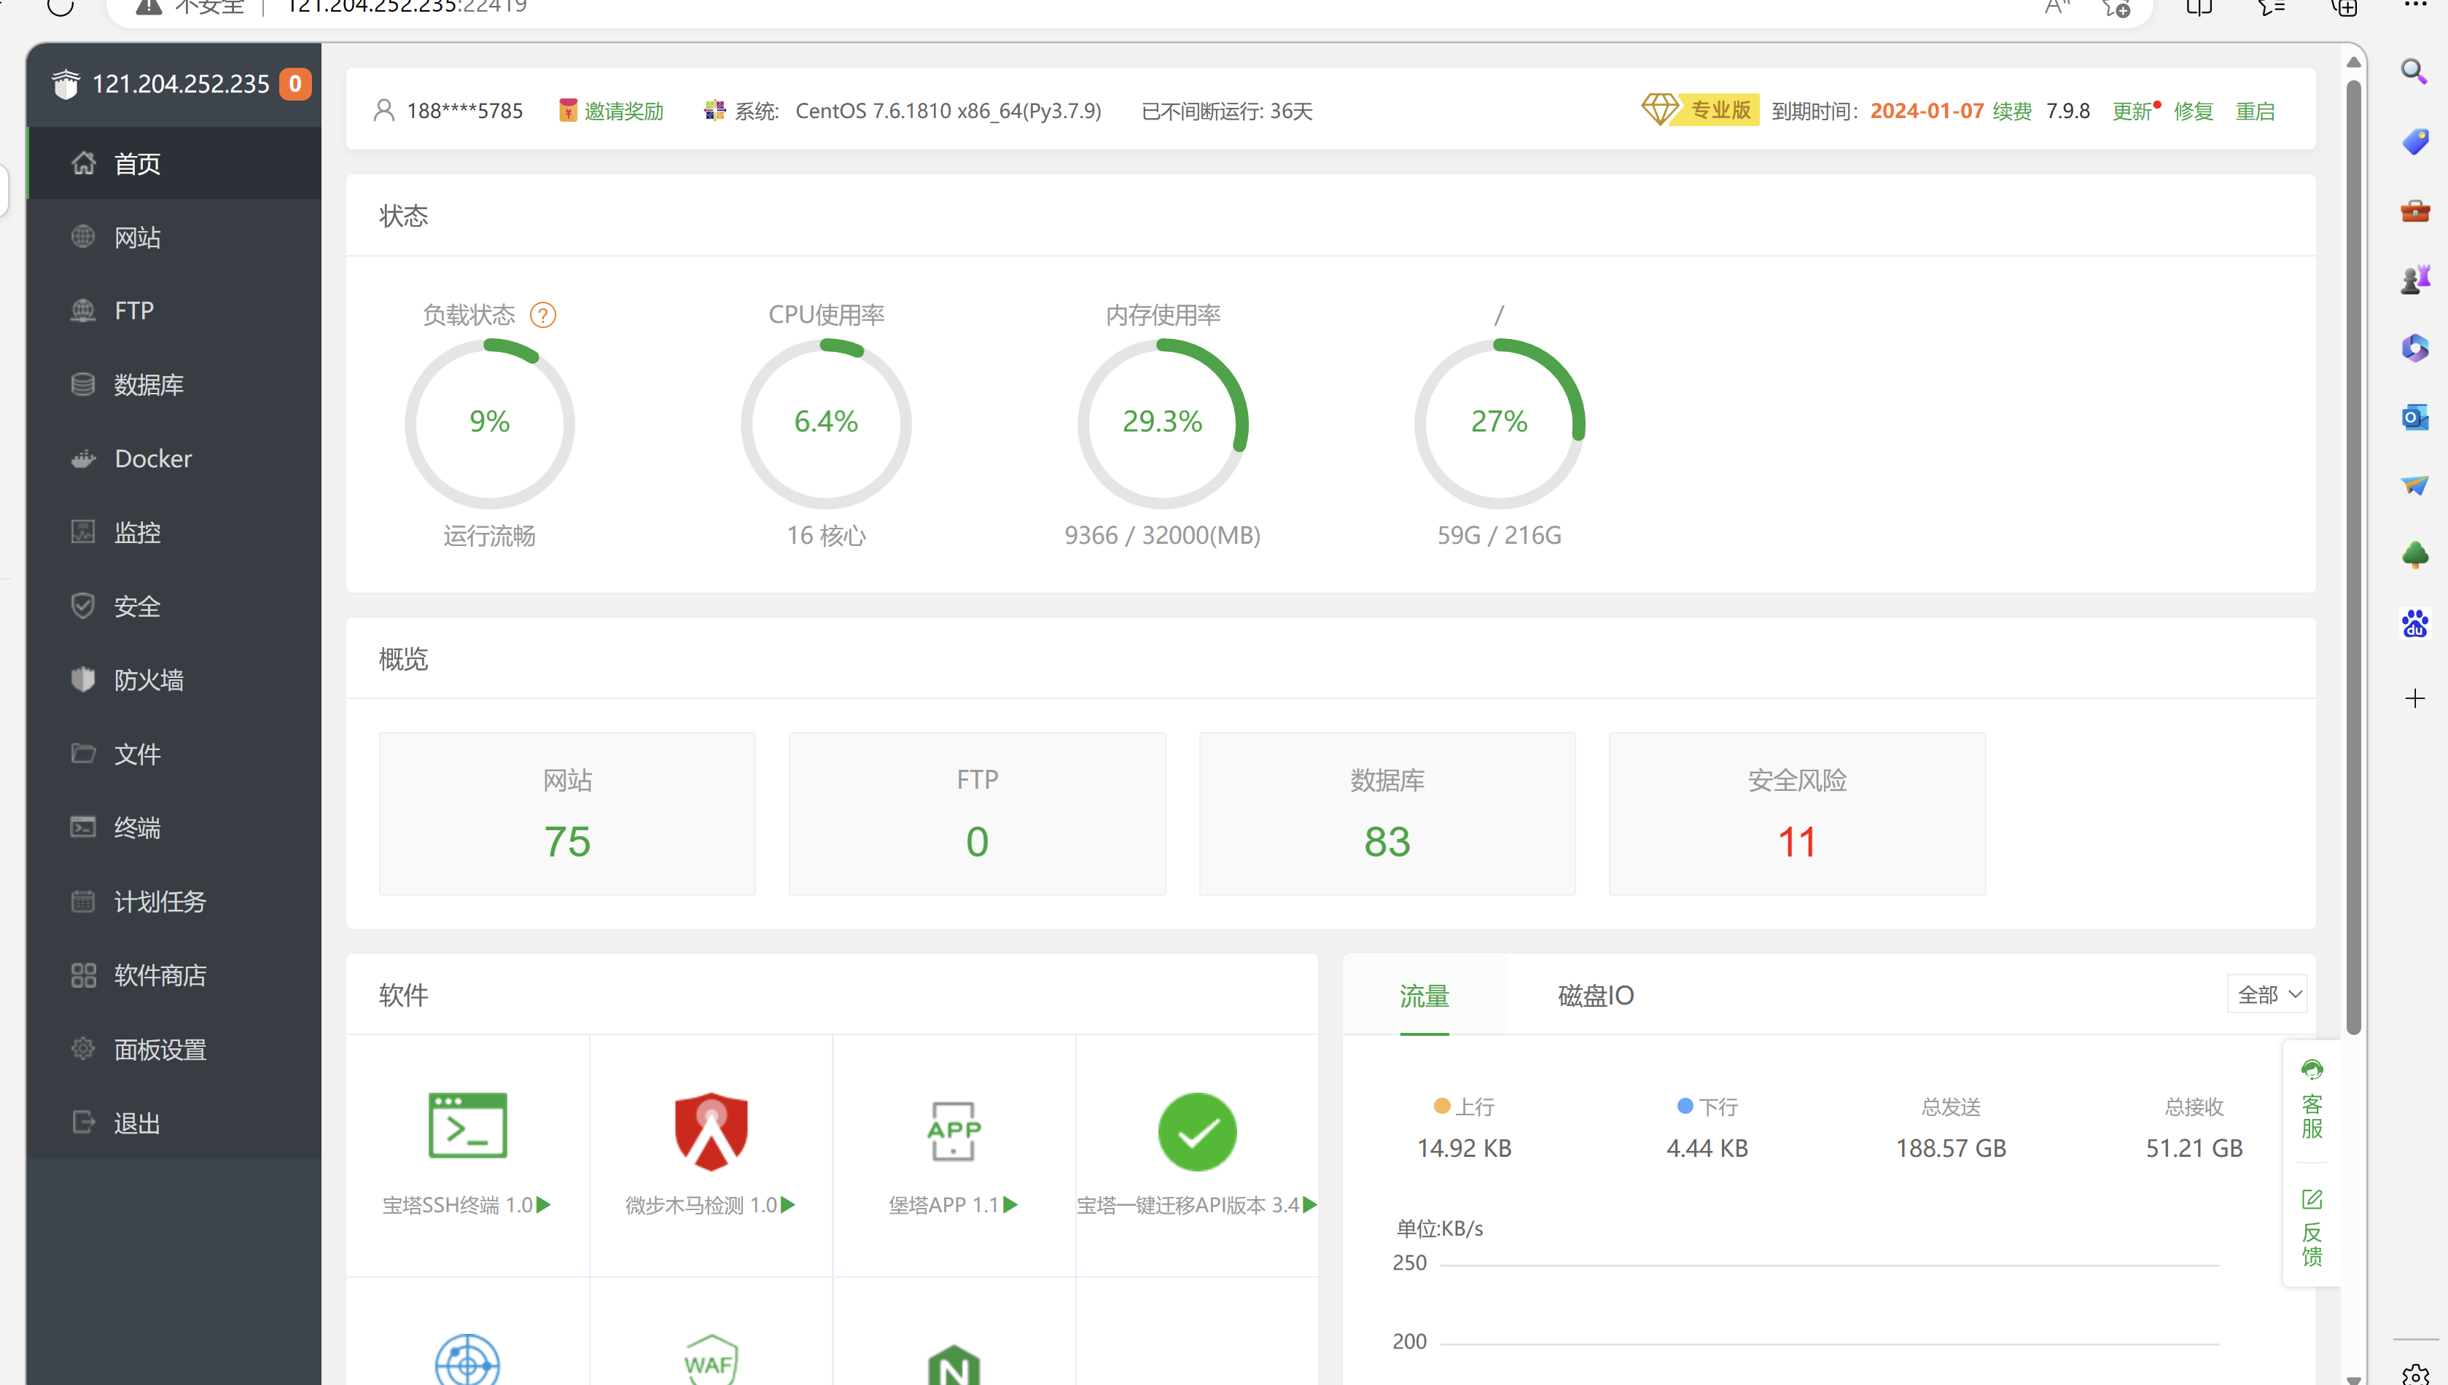Click the page vertical scrollbar thumb
The image size is (2448, 1385).
click(x=2354, y=556)
